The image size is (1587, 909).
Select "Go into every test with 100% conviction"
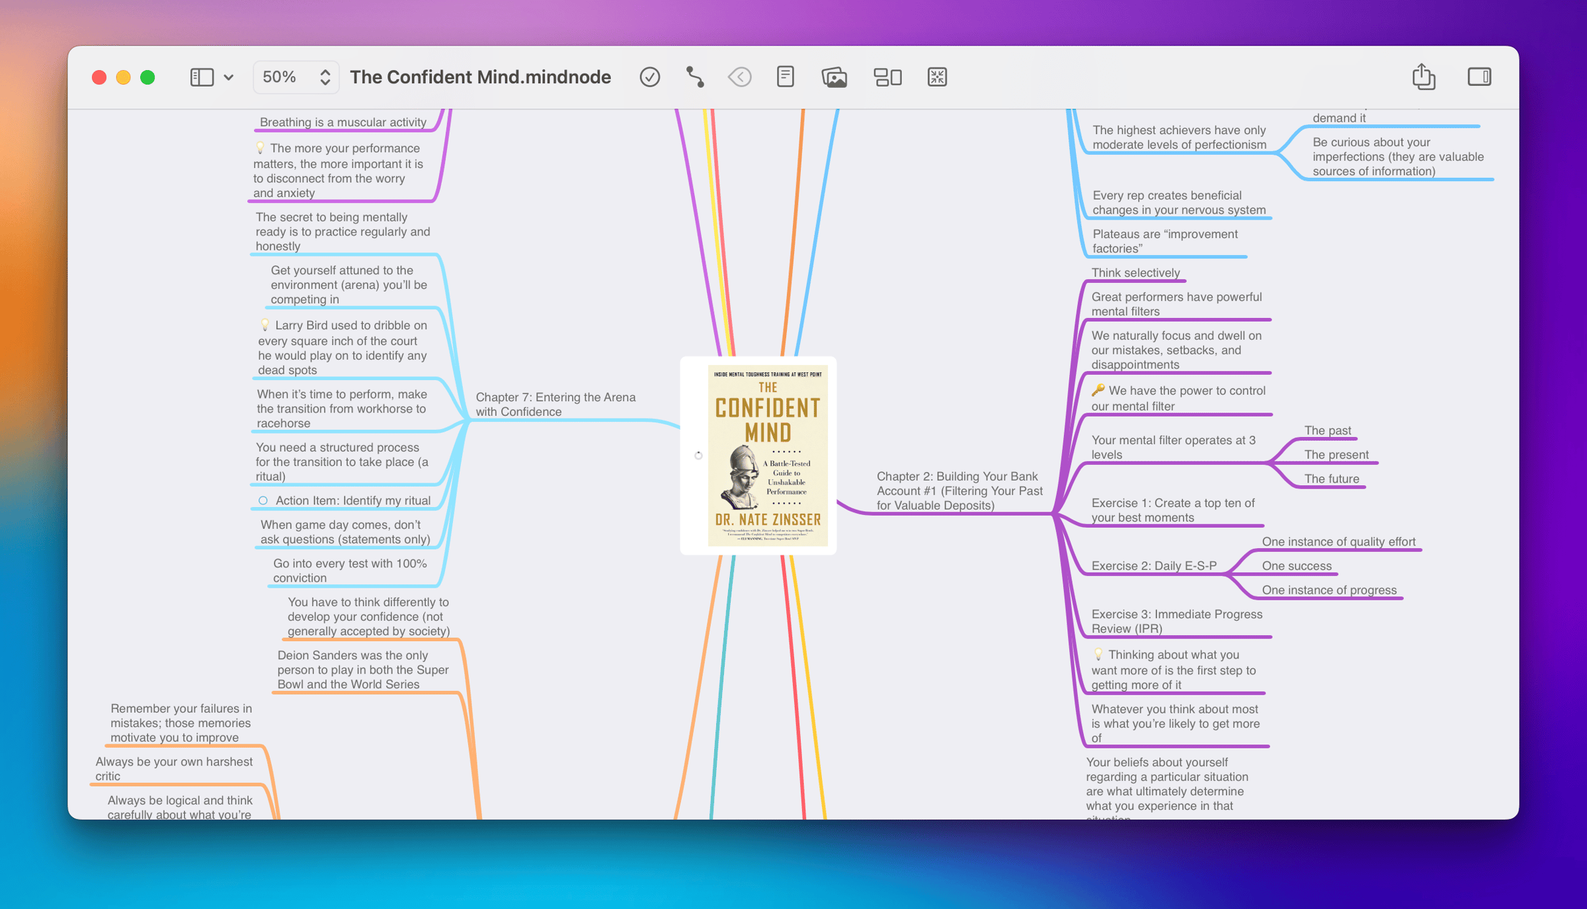pos(350,571)
